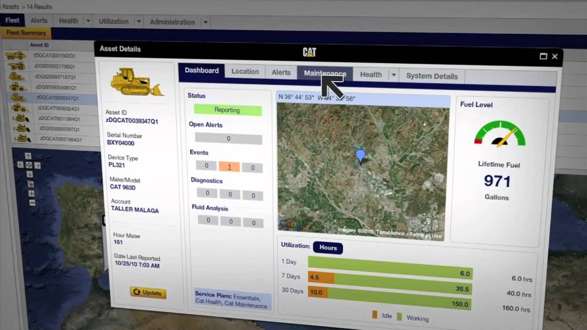Screen dimensions: 587x330
Task: Pan the background map up
Action: (28, 156)
